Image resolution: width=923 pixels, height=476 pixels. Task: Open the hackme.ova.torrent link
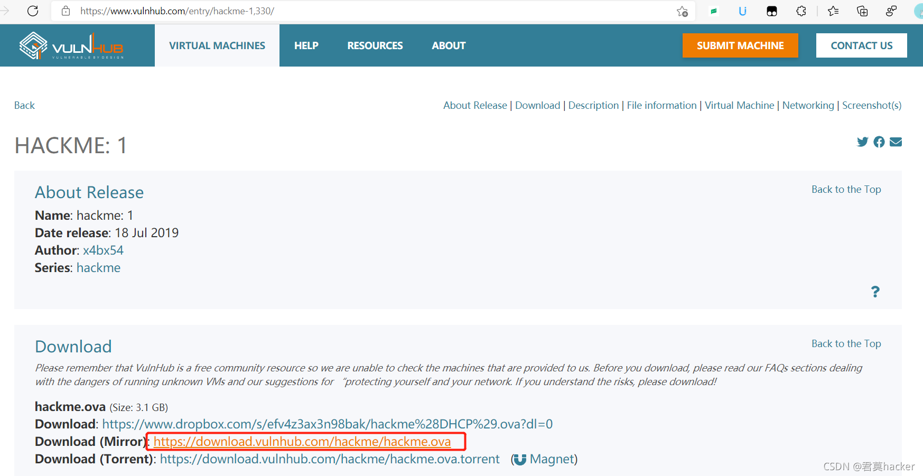[330, 459]
